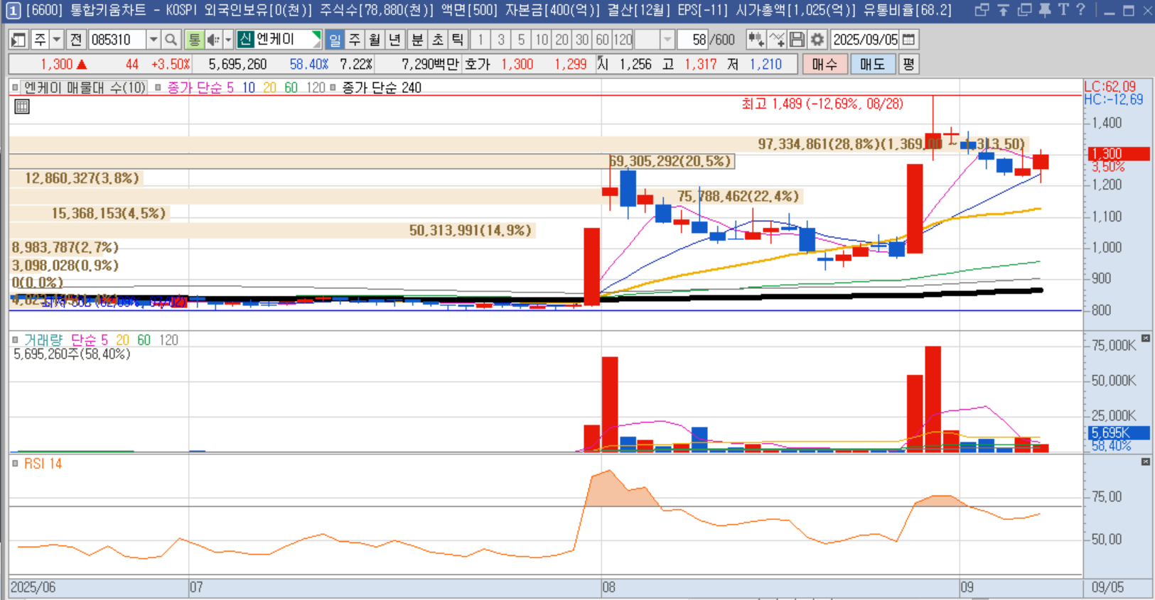Click the window link icon in title bar
Viewport: 1155px width, 600px height.
coord(982,10)
